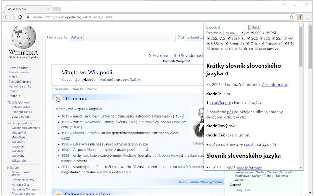Open Portál komunity in the sidebar
314x196 pixels.
pos(19,73)
